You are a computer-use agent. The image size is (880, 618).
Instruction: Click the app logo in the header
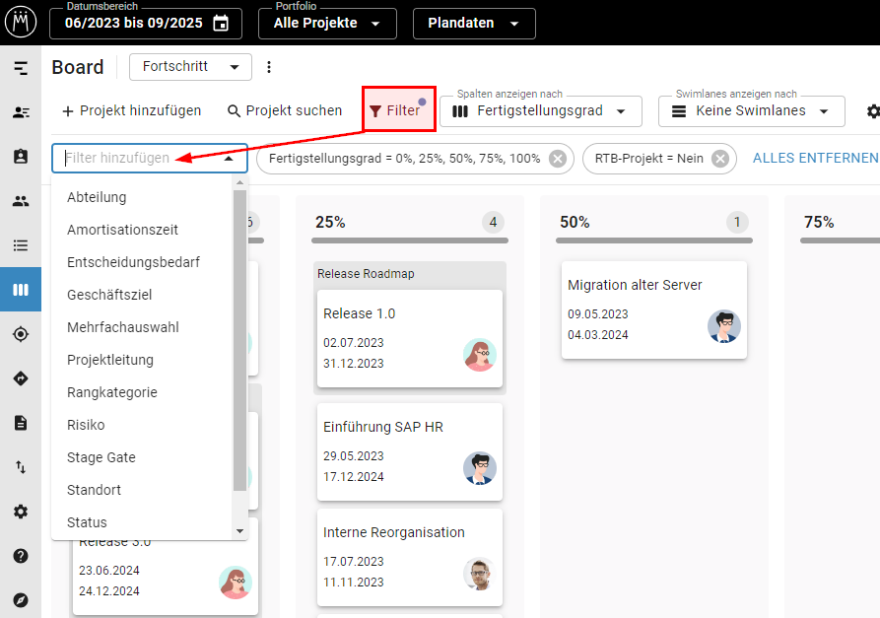(x=21, y=23)
